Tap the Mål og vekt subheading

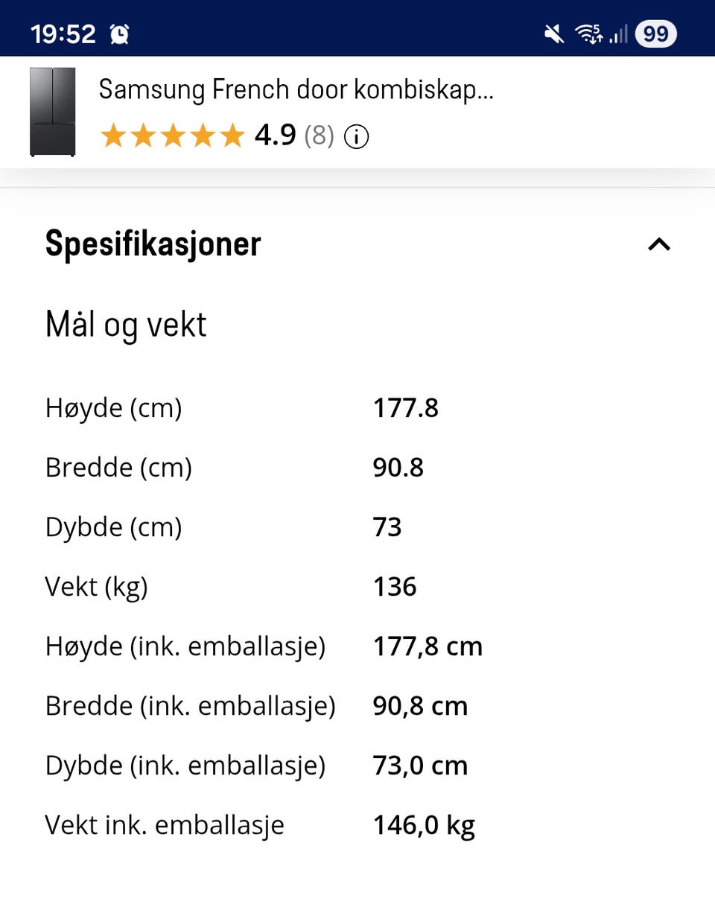point(126,325)
